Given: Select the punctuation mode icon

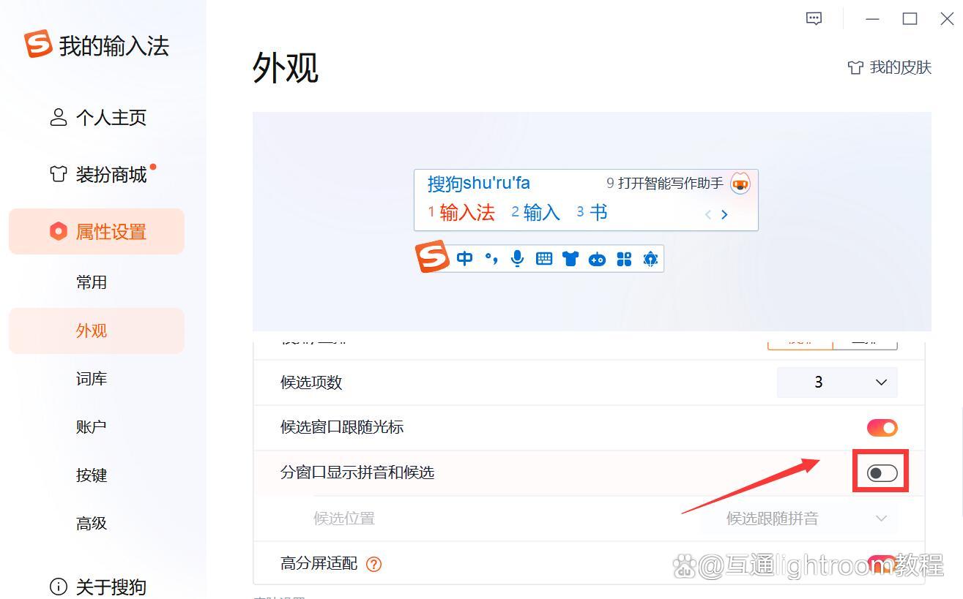Looking at the screenshot, I should click(x=490, y=258).
